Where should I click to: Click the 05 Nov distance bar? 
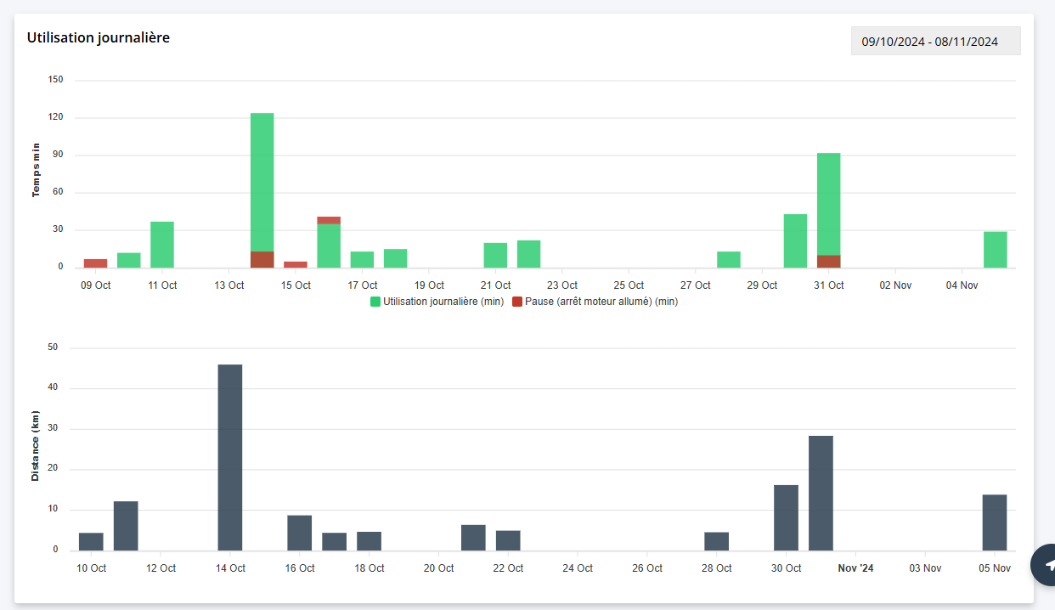pos(995,522)
